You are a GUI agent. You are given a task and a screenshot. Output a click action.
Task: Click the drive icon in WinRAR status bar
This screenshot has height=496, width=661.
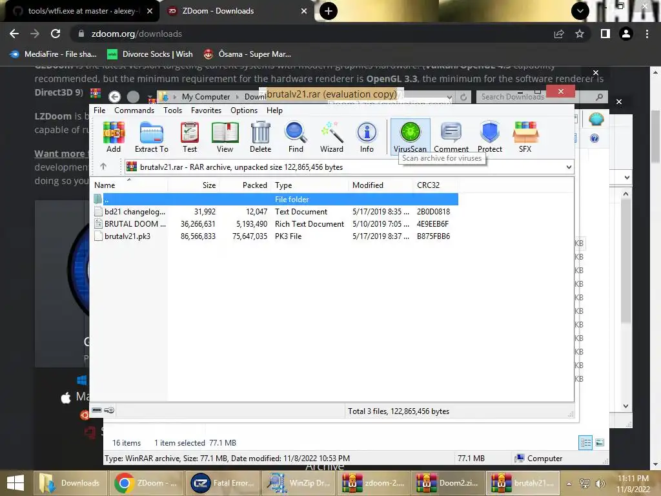pyautogui.click(x=97, y=410)
